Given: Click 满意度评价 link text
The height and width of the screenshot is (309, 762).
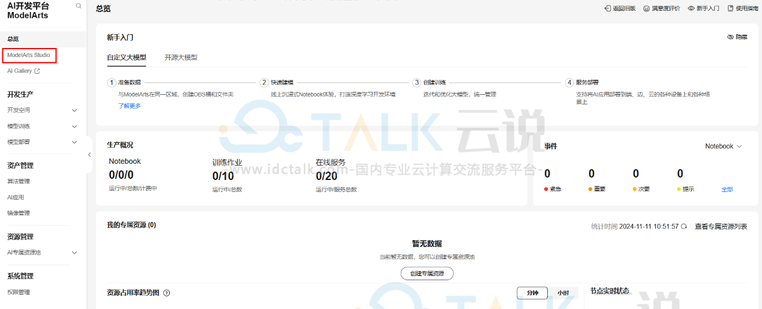Looking at the screenshot, I should click(666, 8).
